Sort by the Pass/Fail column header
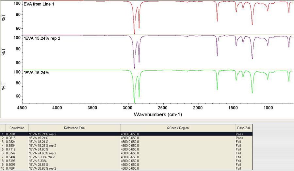 click(x=244, y=128)
